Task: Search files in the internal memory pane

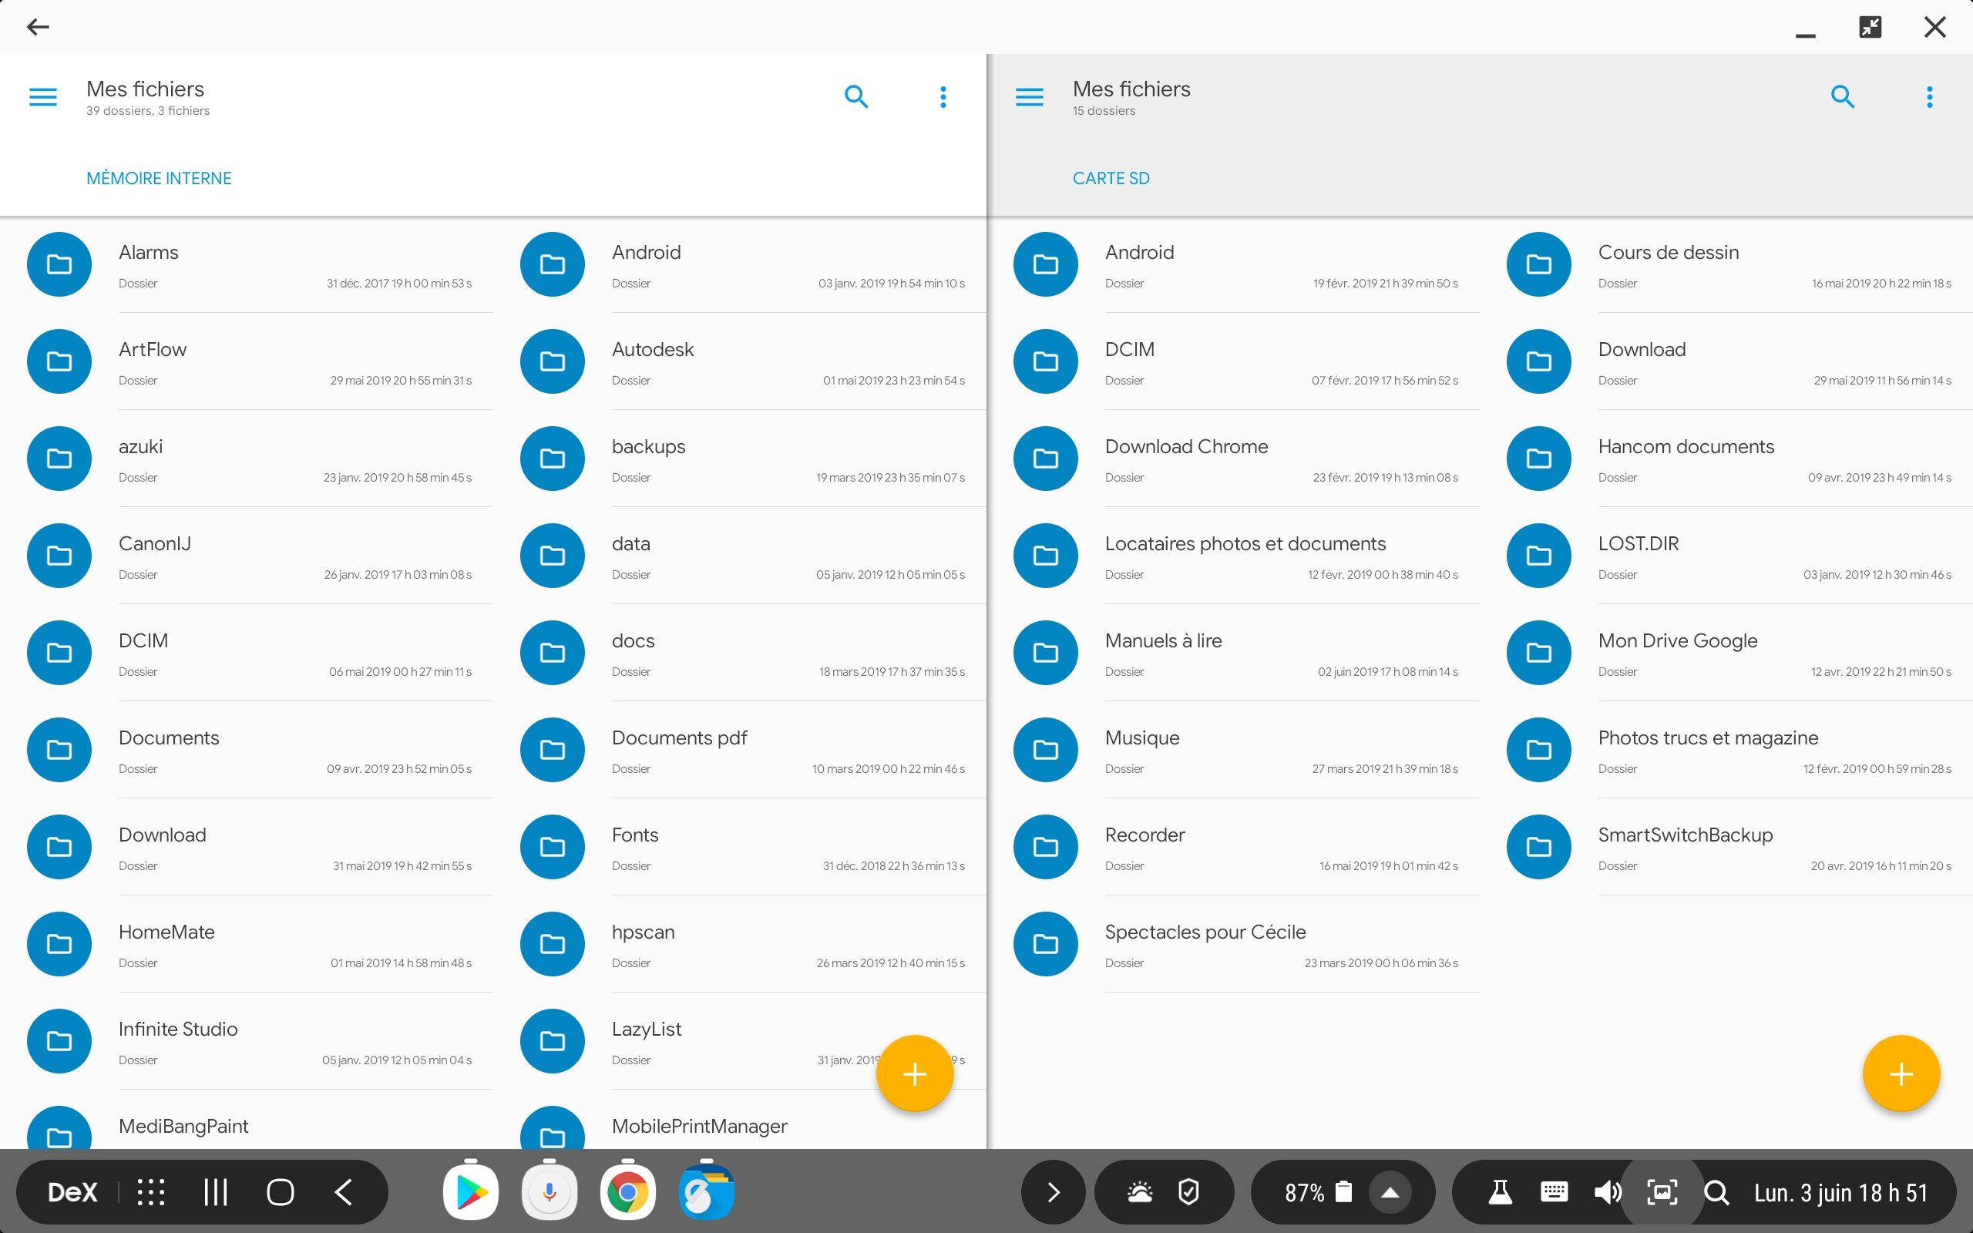Action: pyautogui.click(x=856, y=97)
